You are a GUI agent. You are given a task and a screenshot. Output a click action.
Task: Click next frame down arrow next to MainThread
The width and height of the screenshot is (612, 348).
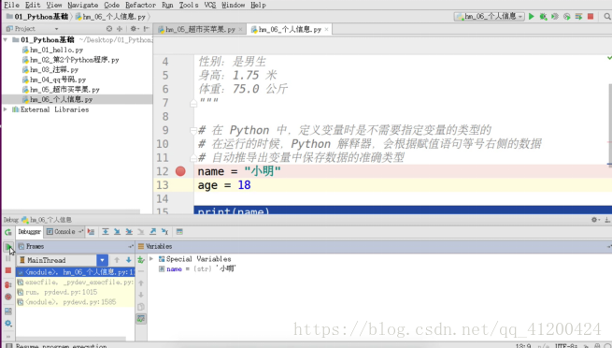point(128,260)
